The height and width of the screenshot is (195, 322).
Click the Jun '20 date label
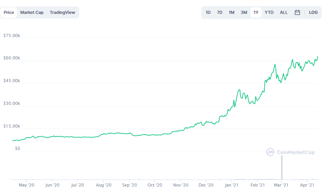coord(52,185)
